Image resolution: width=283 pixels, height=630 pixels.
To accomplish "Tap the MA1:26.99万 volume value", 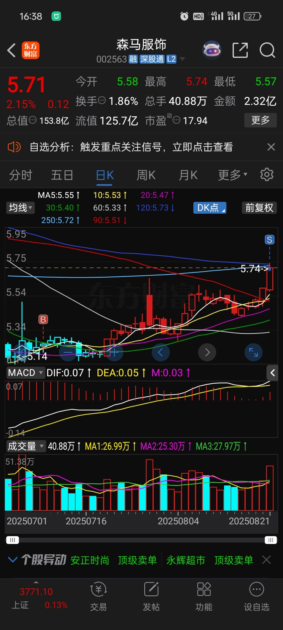I will pyautogui.click(x=110, y=446).
